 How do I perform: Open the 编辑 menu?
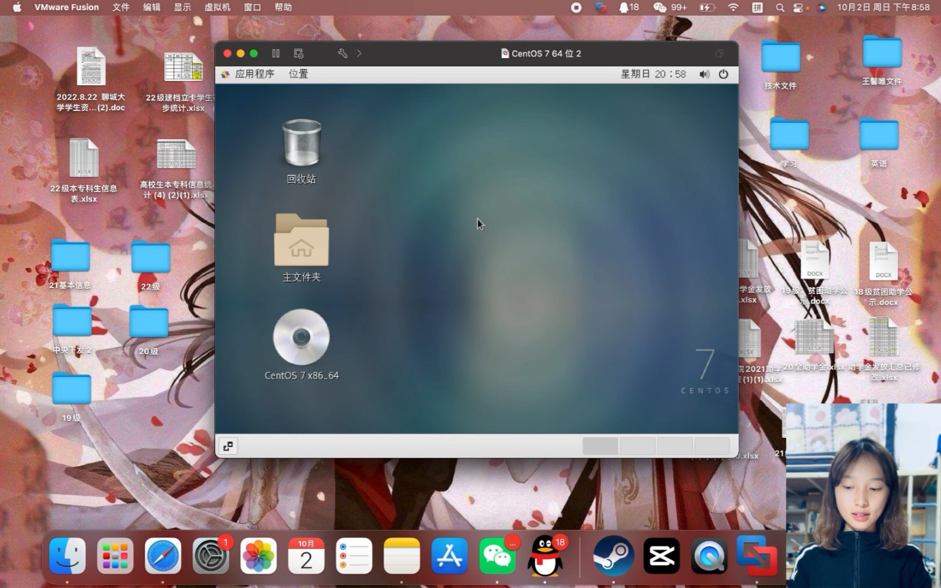[x=151, y=7]
